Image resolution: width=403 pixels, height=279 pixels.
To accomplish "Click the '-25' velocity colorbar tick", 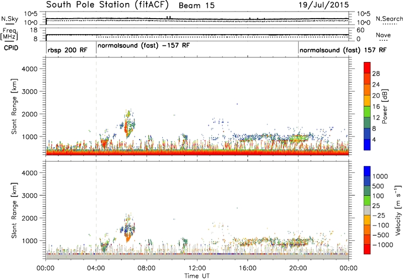I will [x=379, y=215].
